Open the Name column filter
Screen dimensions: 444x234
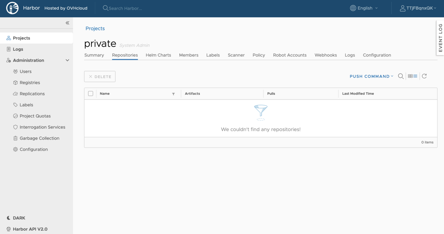(173, 94)
